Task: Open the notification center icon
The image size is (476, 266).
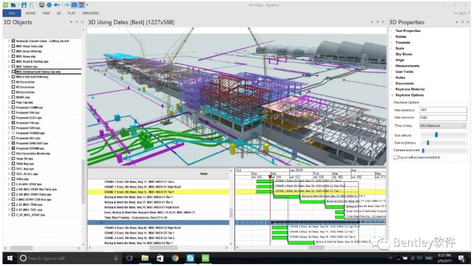Action: tap(462, 258)
